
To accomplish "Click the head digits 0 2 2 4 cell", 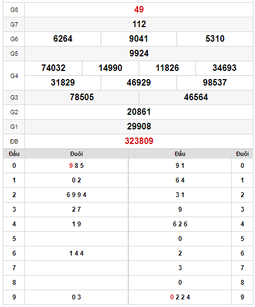I will pos(180,297).
